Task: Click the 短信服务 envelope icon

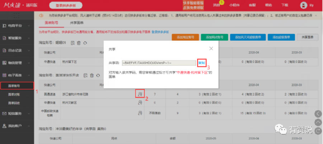Action: click(x=4, y=113)
